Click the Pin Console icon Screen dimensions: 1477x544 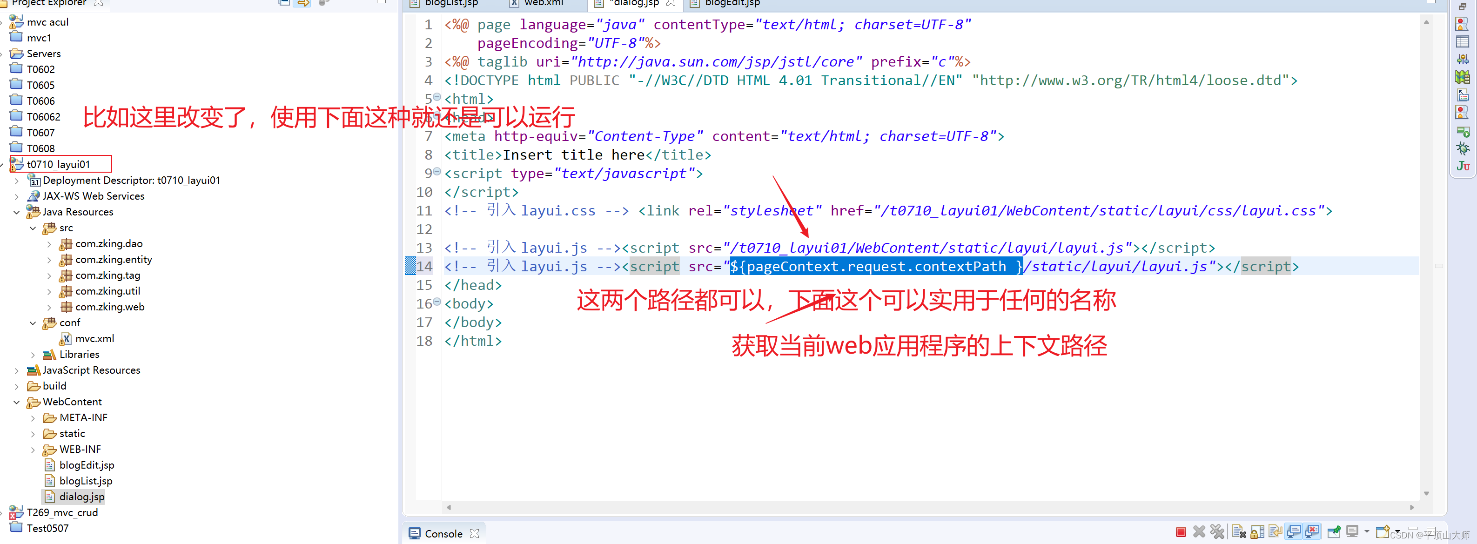(x=1334, y=532)
